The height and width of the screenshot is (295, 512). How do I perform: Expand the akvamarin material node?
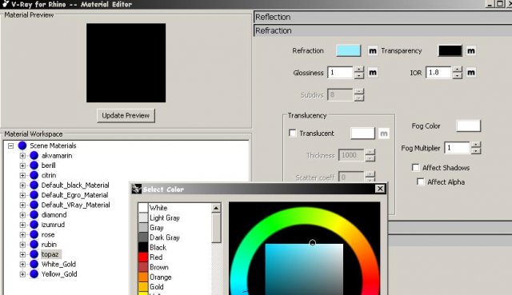coord(22,156)
